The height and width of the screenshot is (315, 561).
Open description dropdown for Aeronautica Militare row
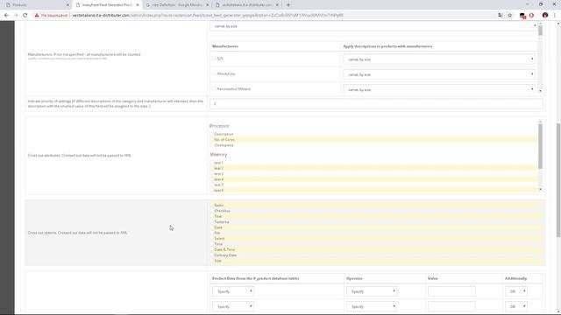point(439,89)
